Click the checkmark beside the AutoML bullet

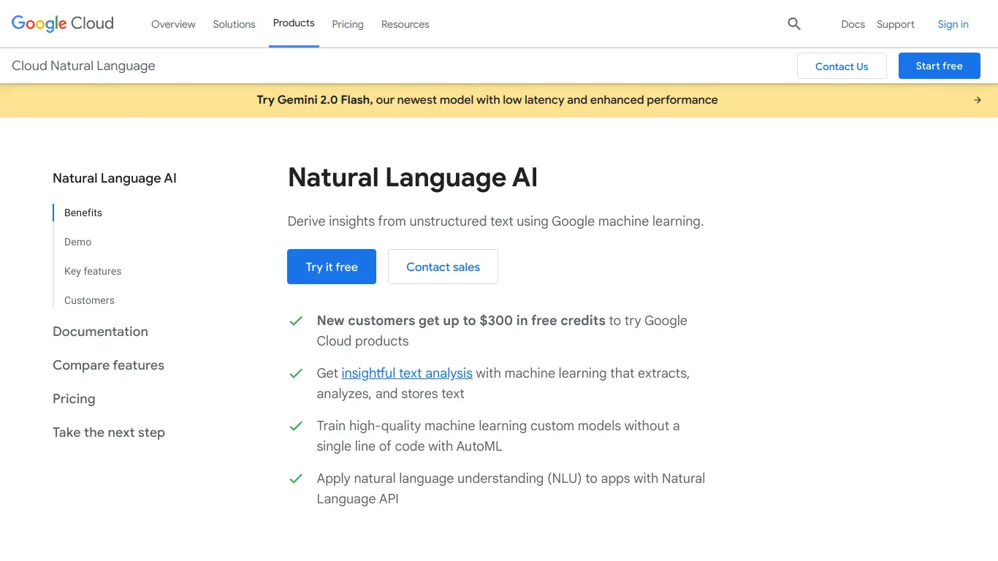(296, 426)
